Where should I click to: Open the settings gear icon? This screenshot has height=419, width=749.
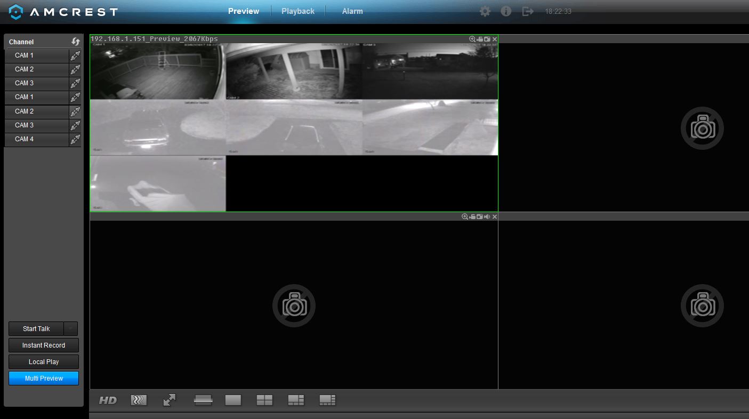click(x=485, y=11)
